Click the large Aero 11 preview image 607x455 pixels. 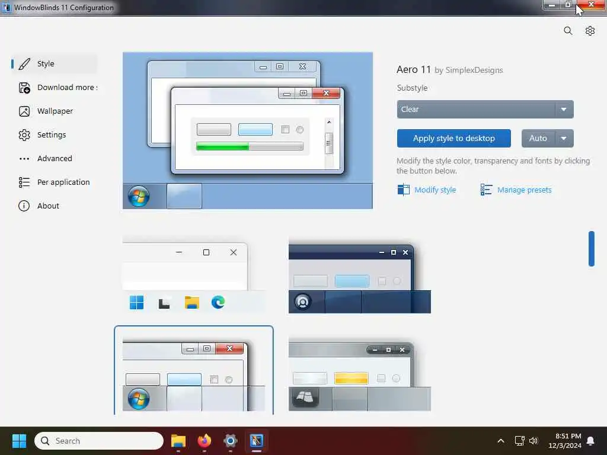point(248,131)
